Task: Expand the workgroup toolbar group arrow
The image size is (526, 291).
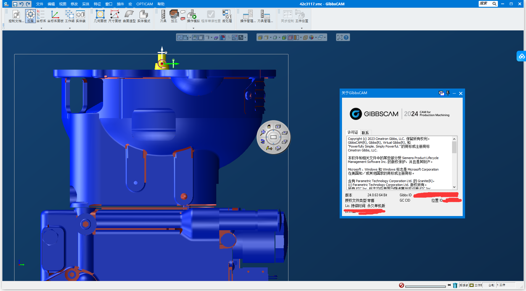Action: pos(70,28)
